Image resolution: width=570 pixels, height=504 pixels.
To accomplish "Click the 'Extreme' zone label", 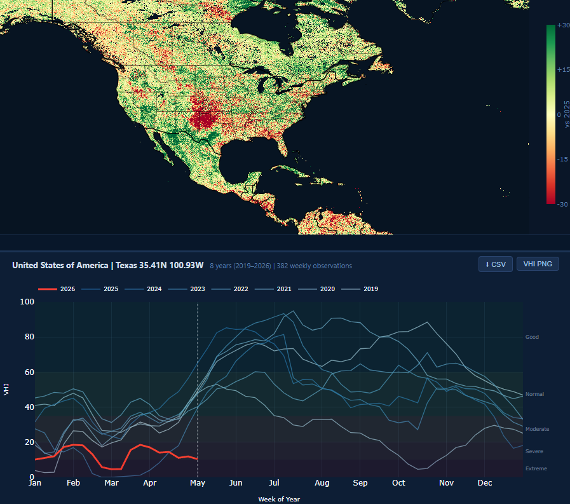I will pyautogui.click(x=536, y=468).
